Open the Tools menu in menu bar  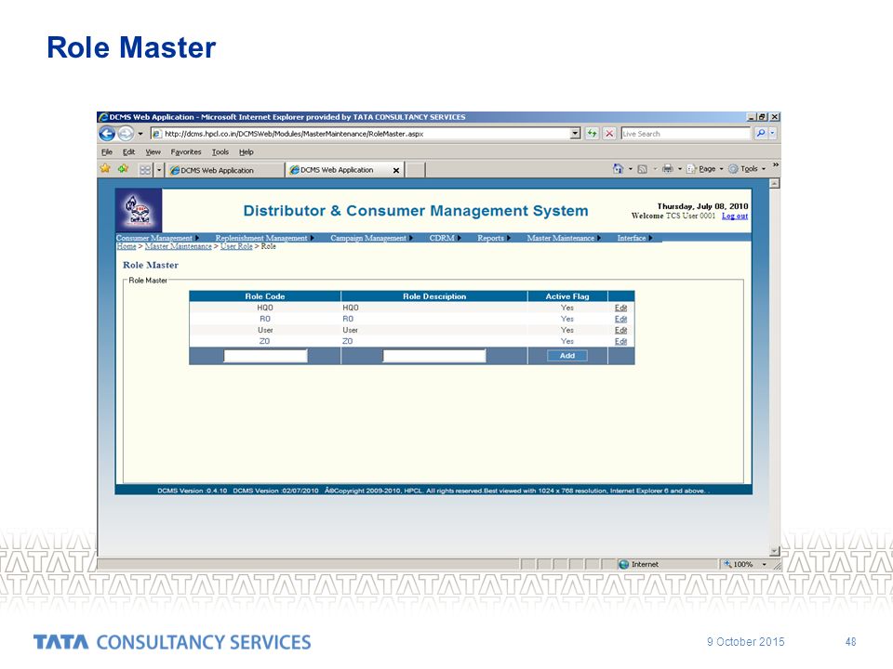(x=220, y=151)
